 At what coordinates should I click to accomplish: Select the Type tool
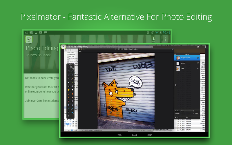[68, 113]
